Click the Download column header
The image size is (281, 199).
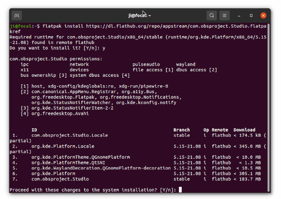[x=244, y=130]
